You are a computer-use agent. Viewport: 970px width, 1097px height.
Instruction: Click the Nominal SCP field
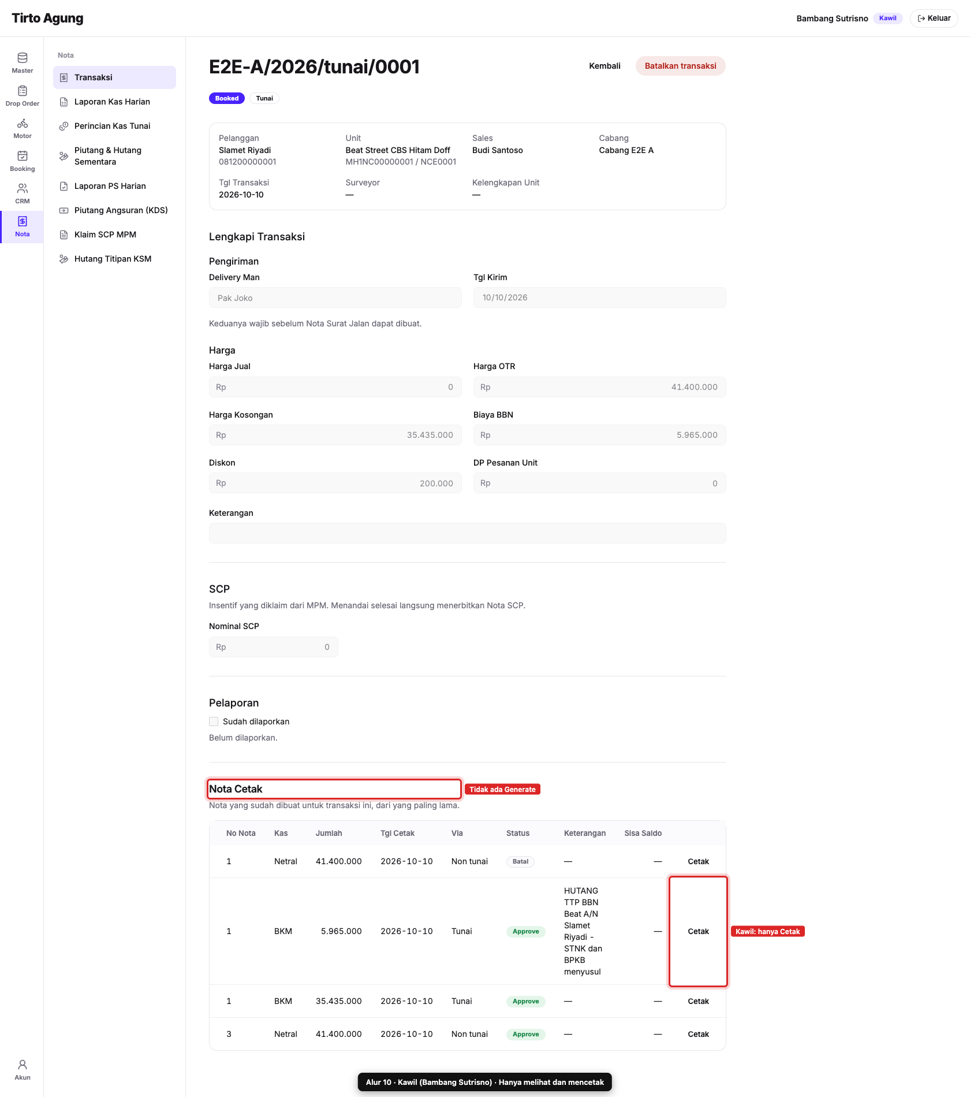point(273,647)
